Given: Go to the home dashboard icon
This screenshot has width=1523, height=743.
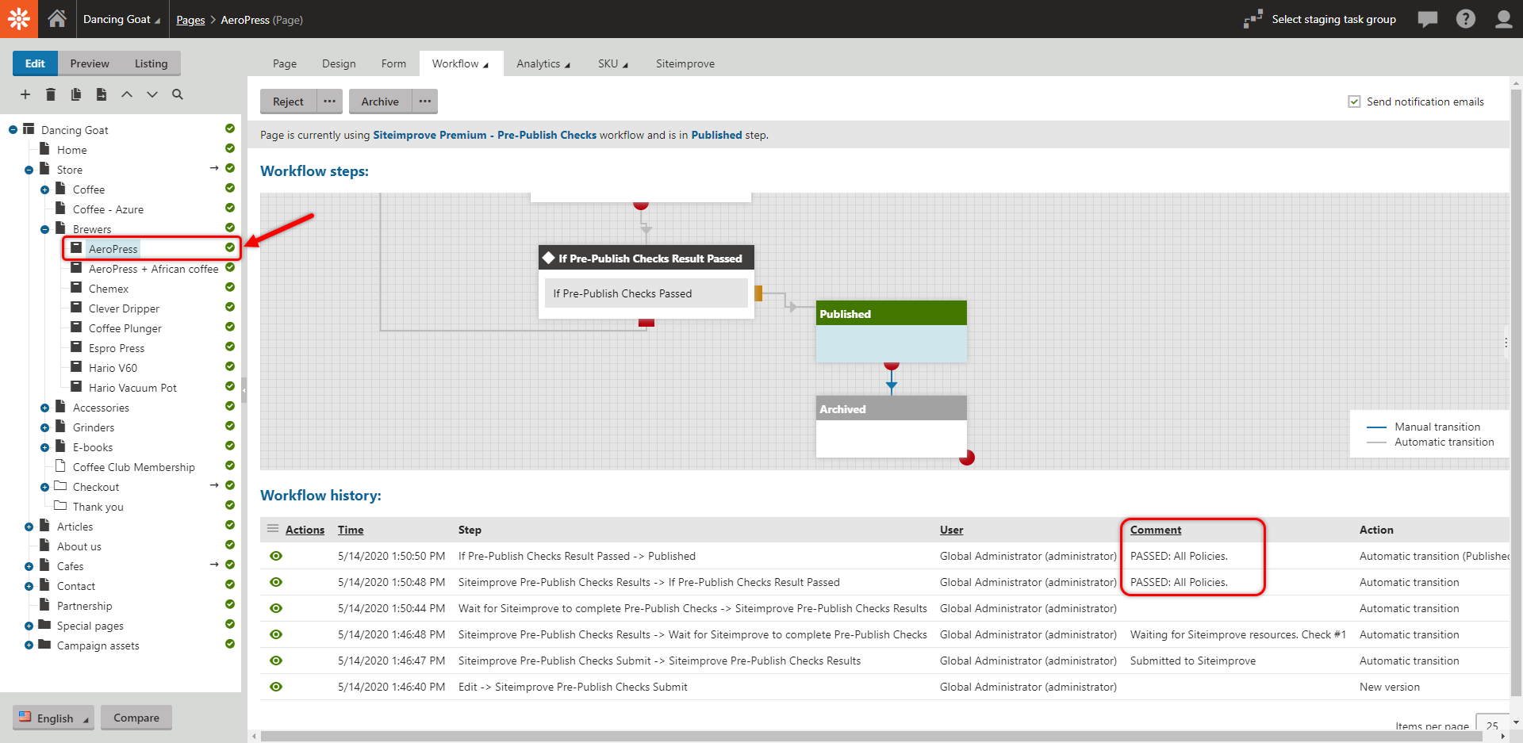Looking at the screenshot, I should pos(57,19).
